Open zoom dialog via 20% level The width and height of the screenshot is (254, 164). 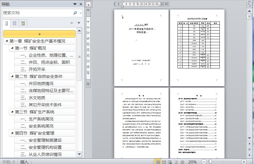point(192,162)
